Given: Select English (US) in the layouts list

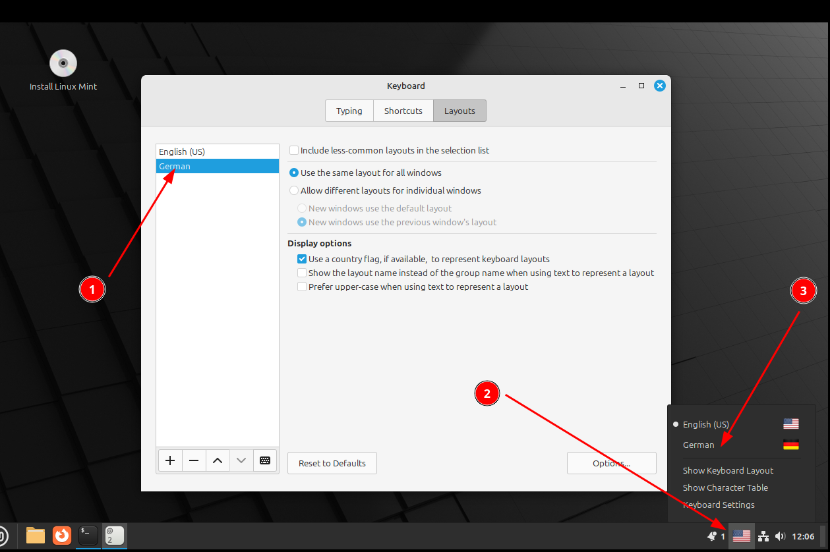Looking at the screenshot, I should point(218,152).
